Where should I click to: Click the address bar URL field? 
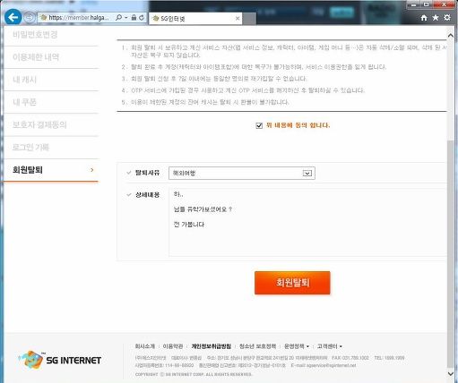pyautogui.click(x=77, y=18)
